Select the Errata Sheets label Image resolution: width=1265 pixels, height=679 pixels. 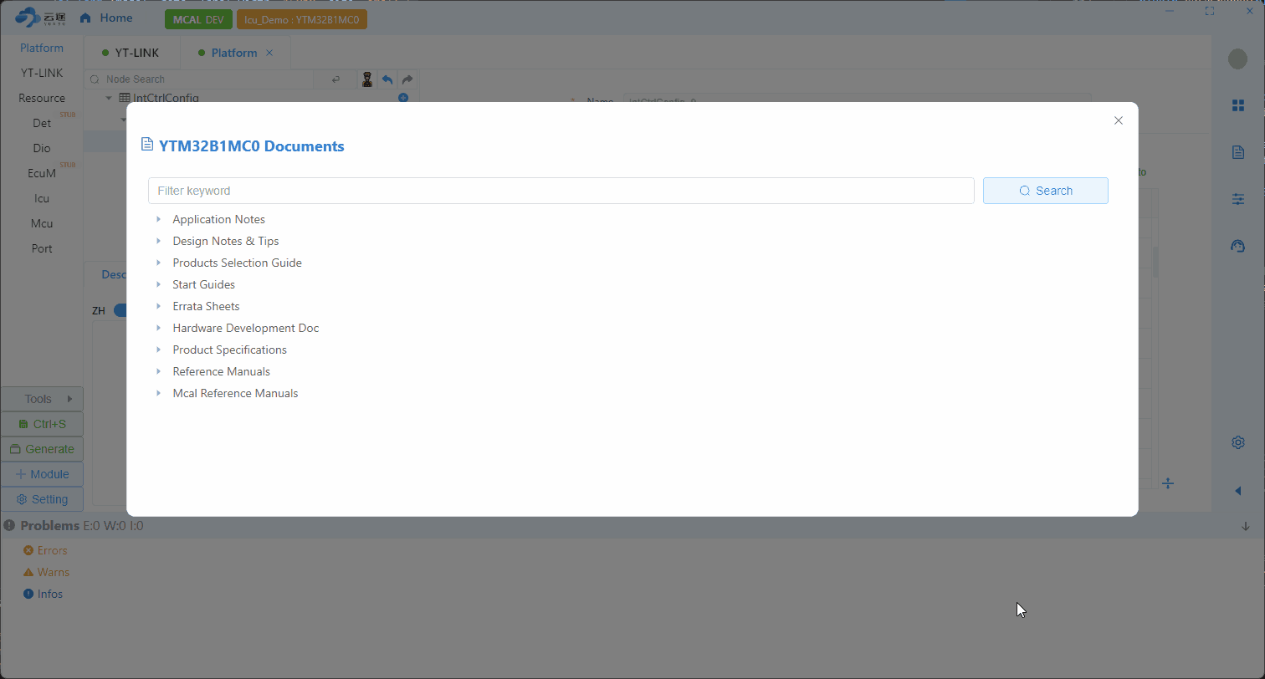(x=206, y=306)
